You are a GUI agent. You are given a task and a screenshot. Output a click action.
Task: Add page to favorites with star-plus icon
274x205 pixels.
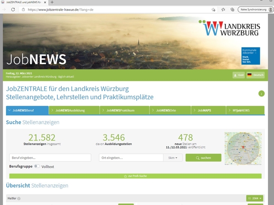(213, 10)
